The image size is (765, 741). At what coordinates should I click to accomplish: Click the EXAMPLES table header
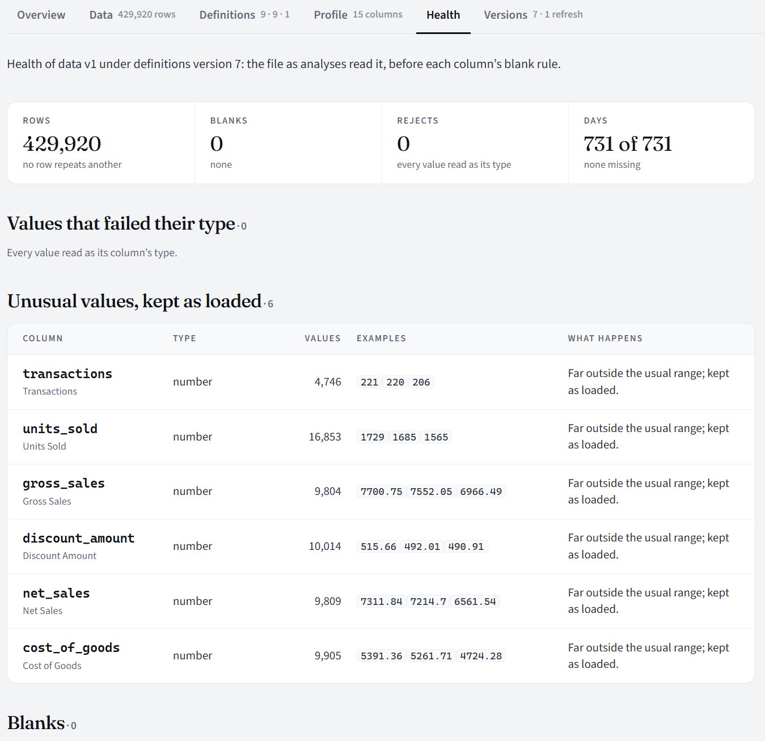[x=381, y=338]
